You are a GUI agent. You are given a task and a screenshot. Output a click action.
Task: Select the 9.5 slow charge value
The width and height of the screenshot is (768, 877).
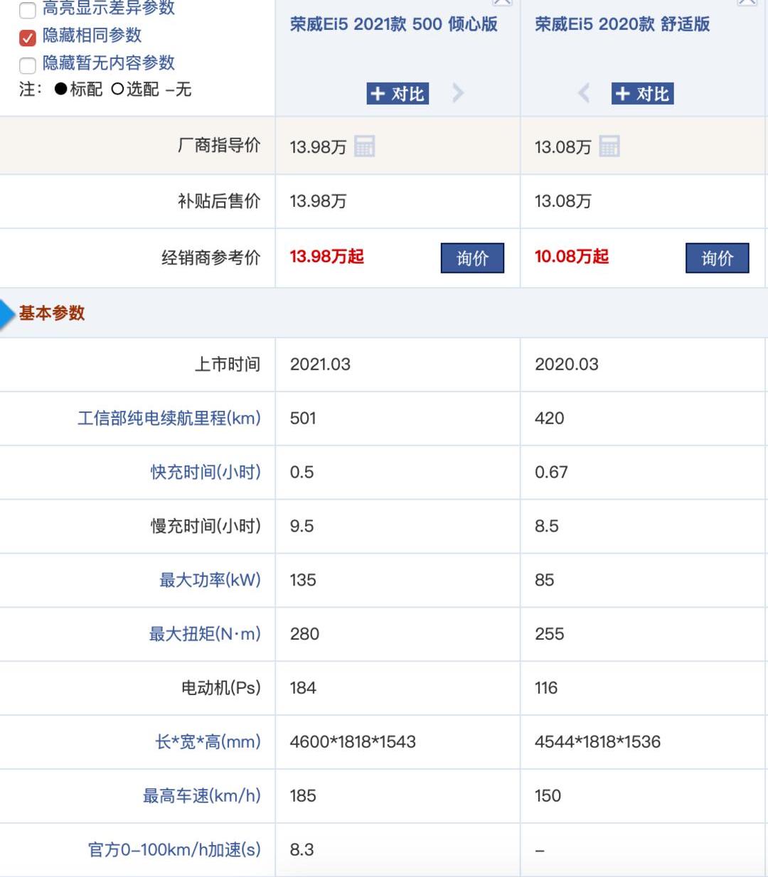[302, 527]
